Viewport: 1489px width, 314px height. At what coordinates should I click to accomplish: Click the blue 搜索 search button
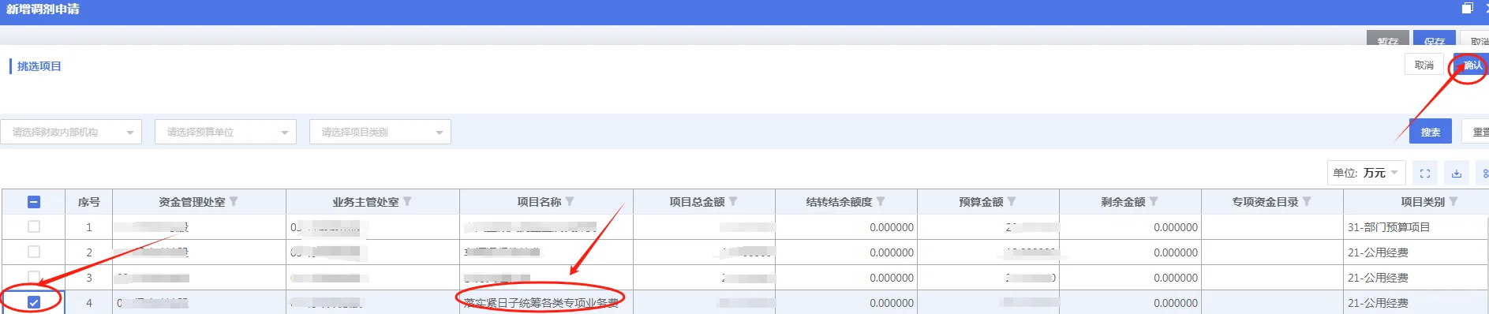1431,132
